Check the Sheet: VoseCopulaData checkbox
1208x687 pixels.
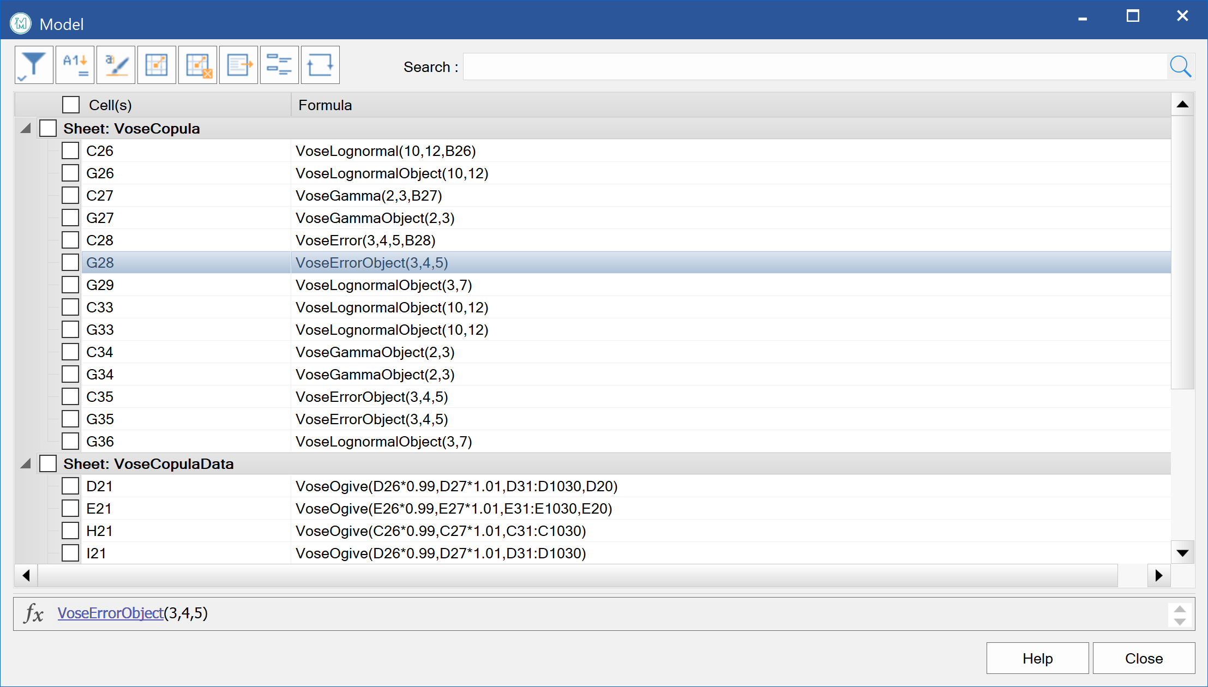point(48,463)
